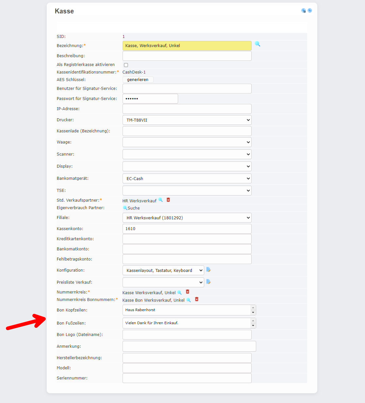The image size is (365, 403).
Task: Expand the Bankomatgerät dropdown with EC-Cash
Action: coord(187,178)
